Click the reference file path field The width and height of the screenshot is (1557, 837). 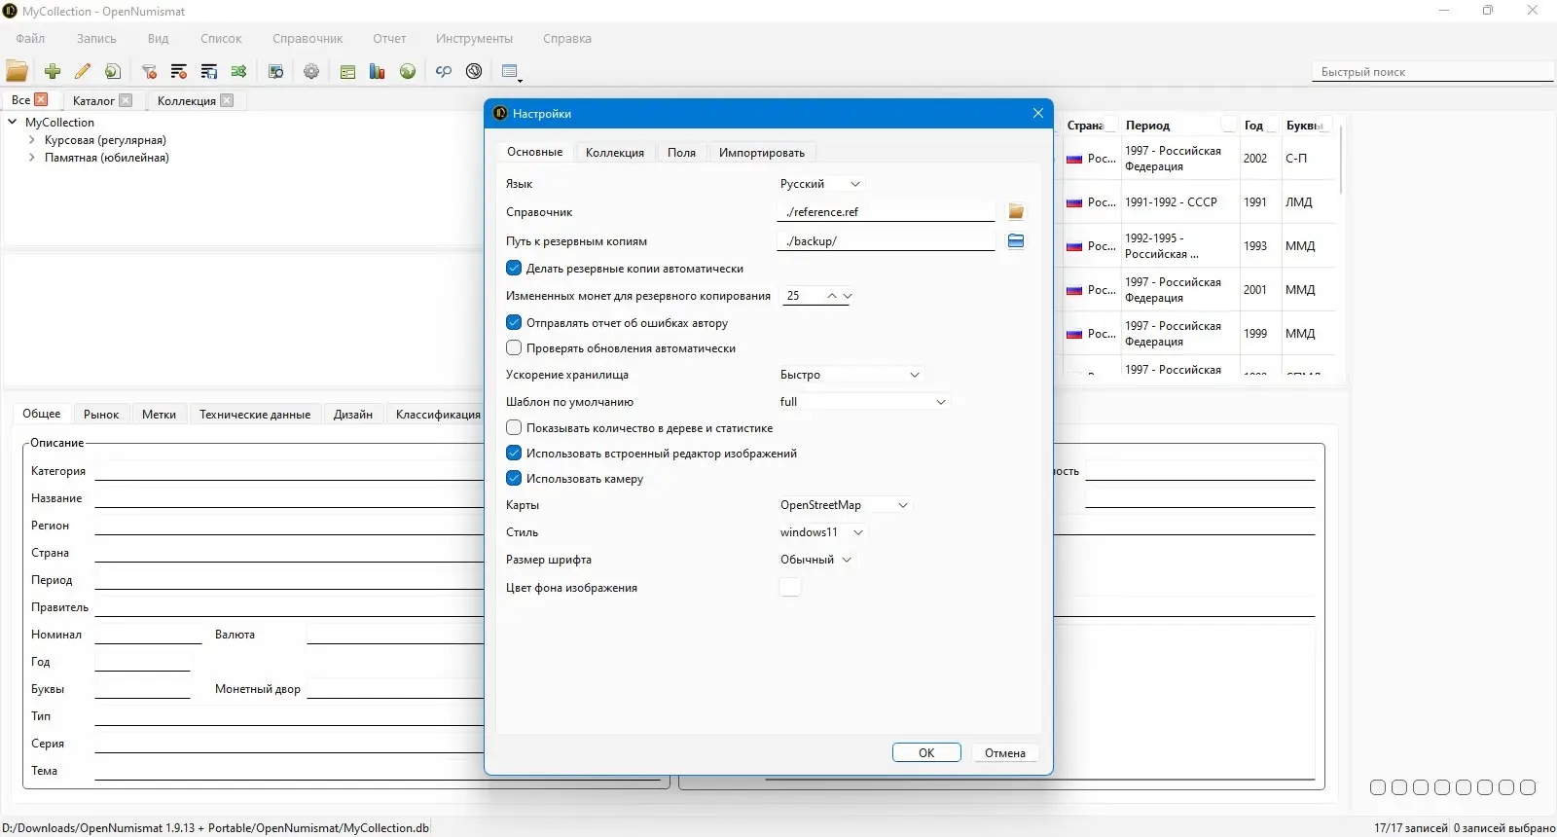coord(886,211)
